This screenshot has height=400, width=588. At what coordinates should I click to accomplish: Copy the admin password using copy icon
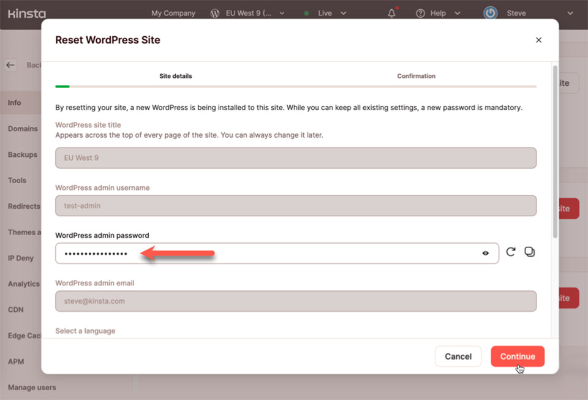[529, 251]
